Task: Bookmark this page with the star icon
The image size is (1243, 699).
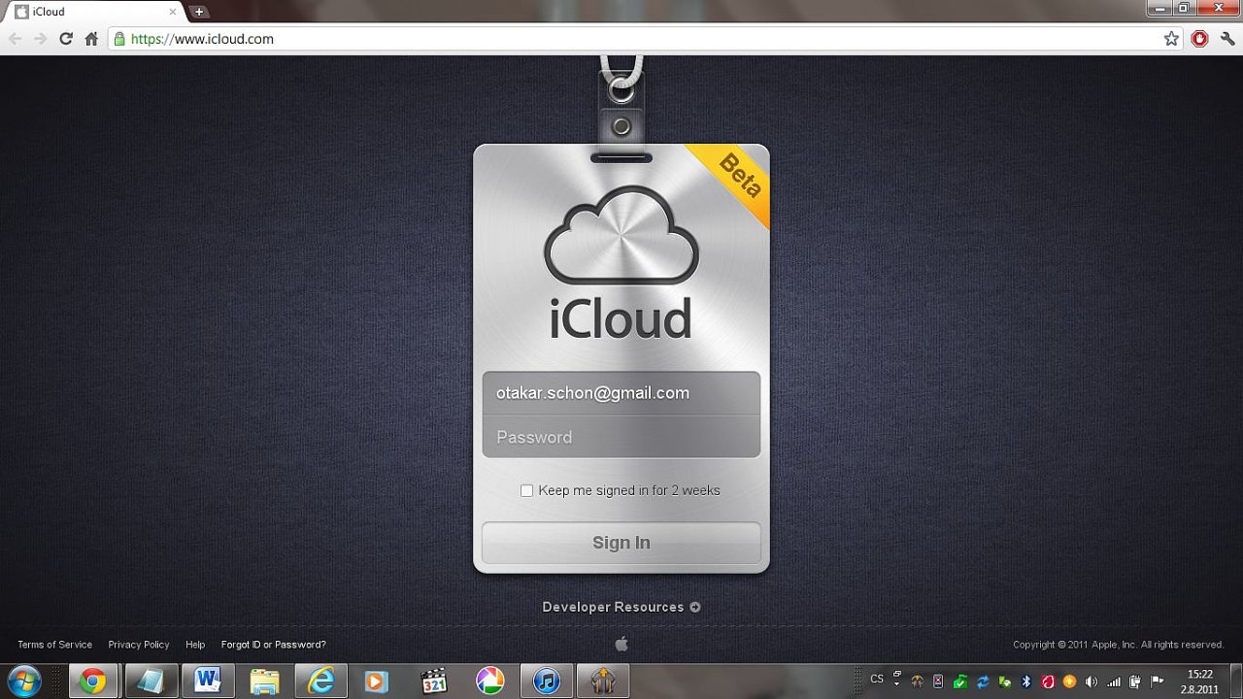Action: point(1171,39)
